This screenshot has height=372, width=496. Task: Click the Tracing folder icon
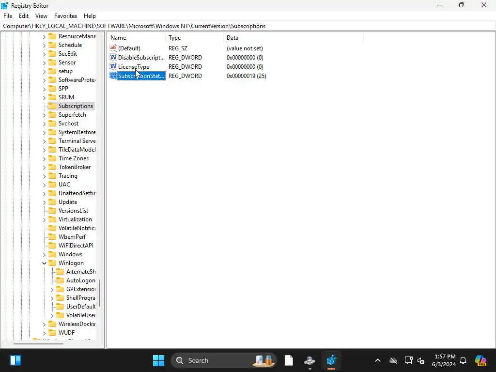pyautogui.click(x=52, y=175)
